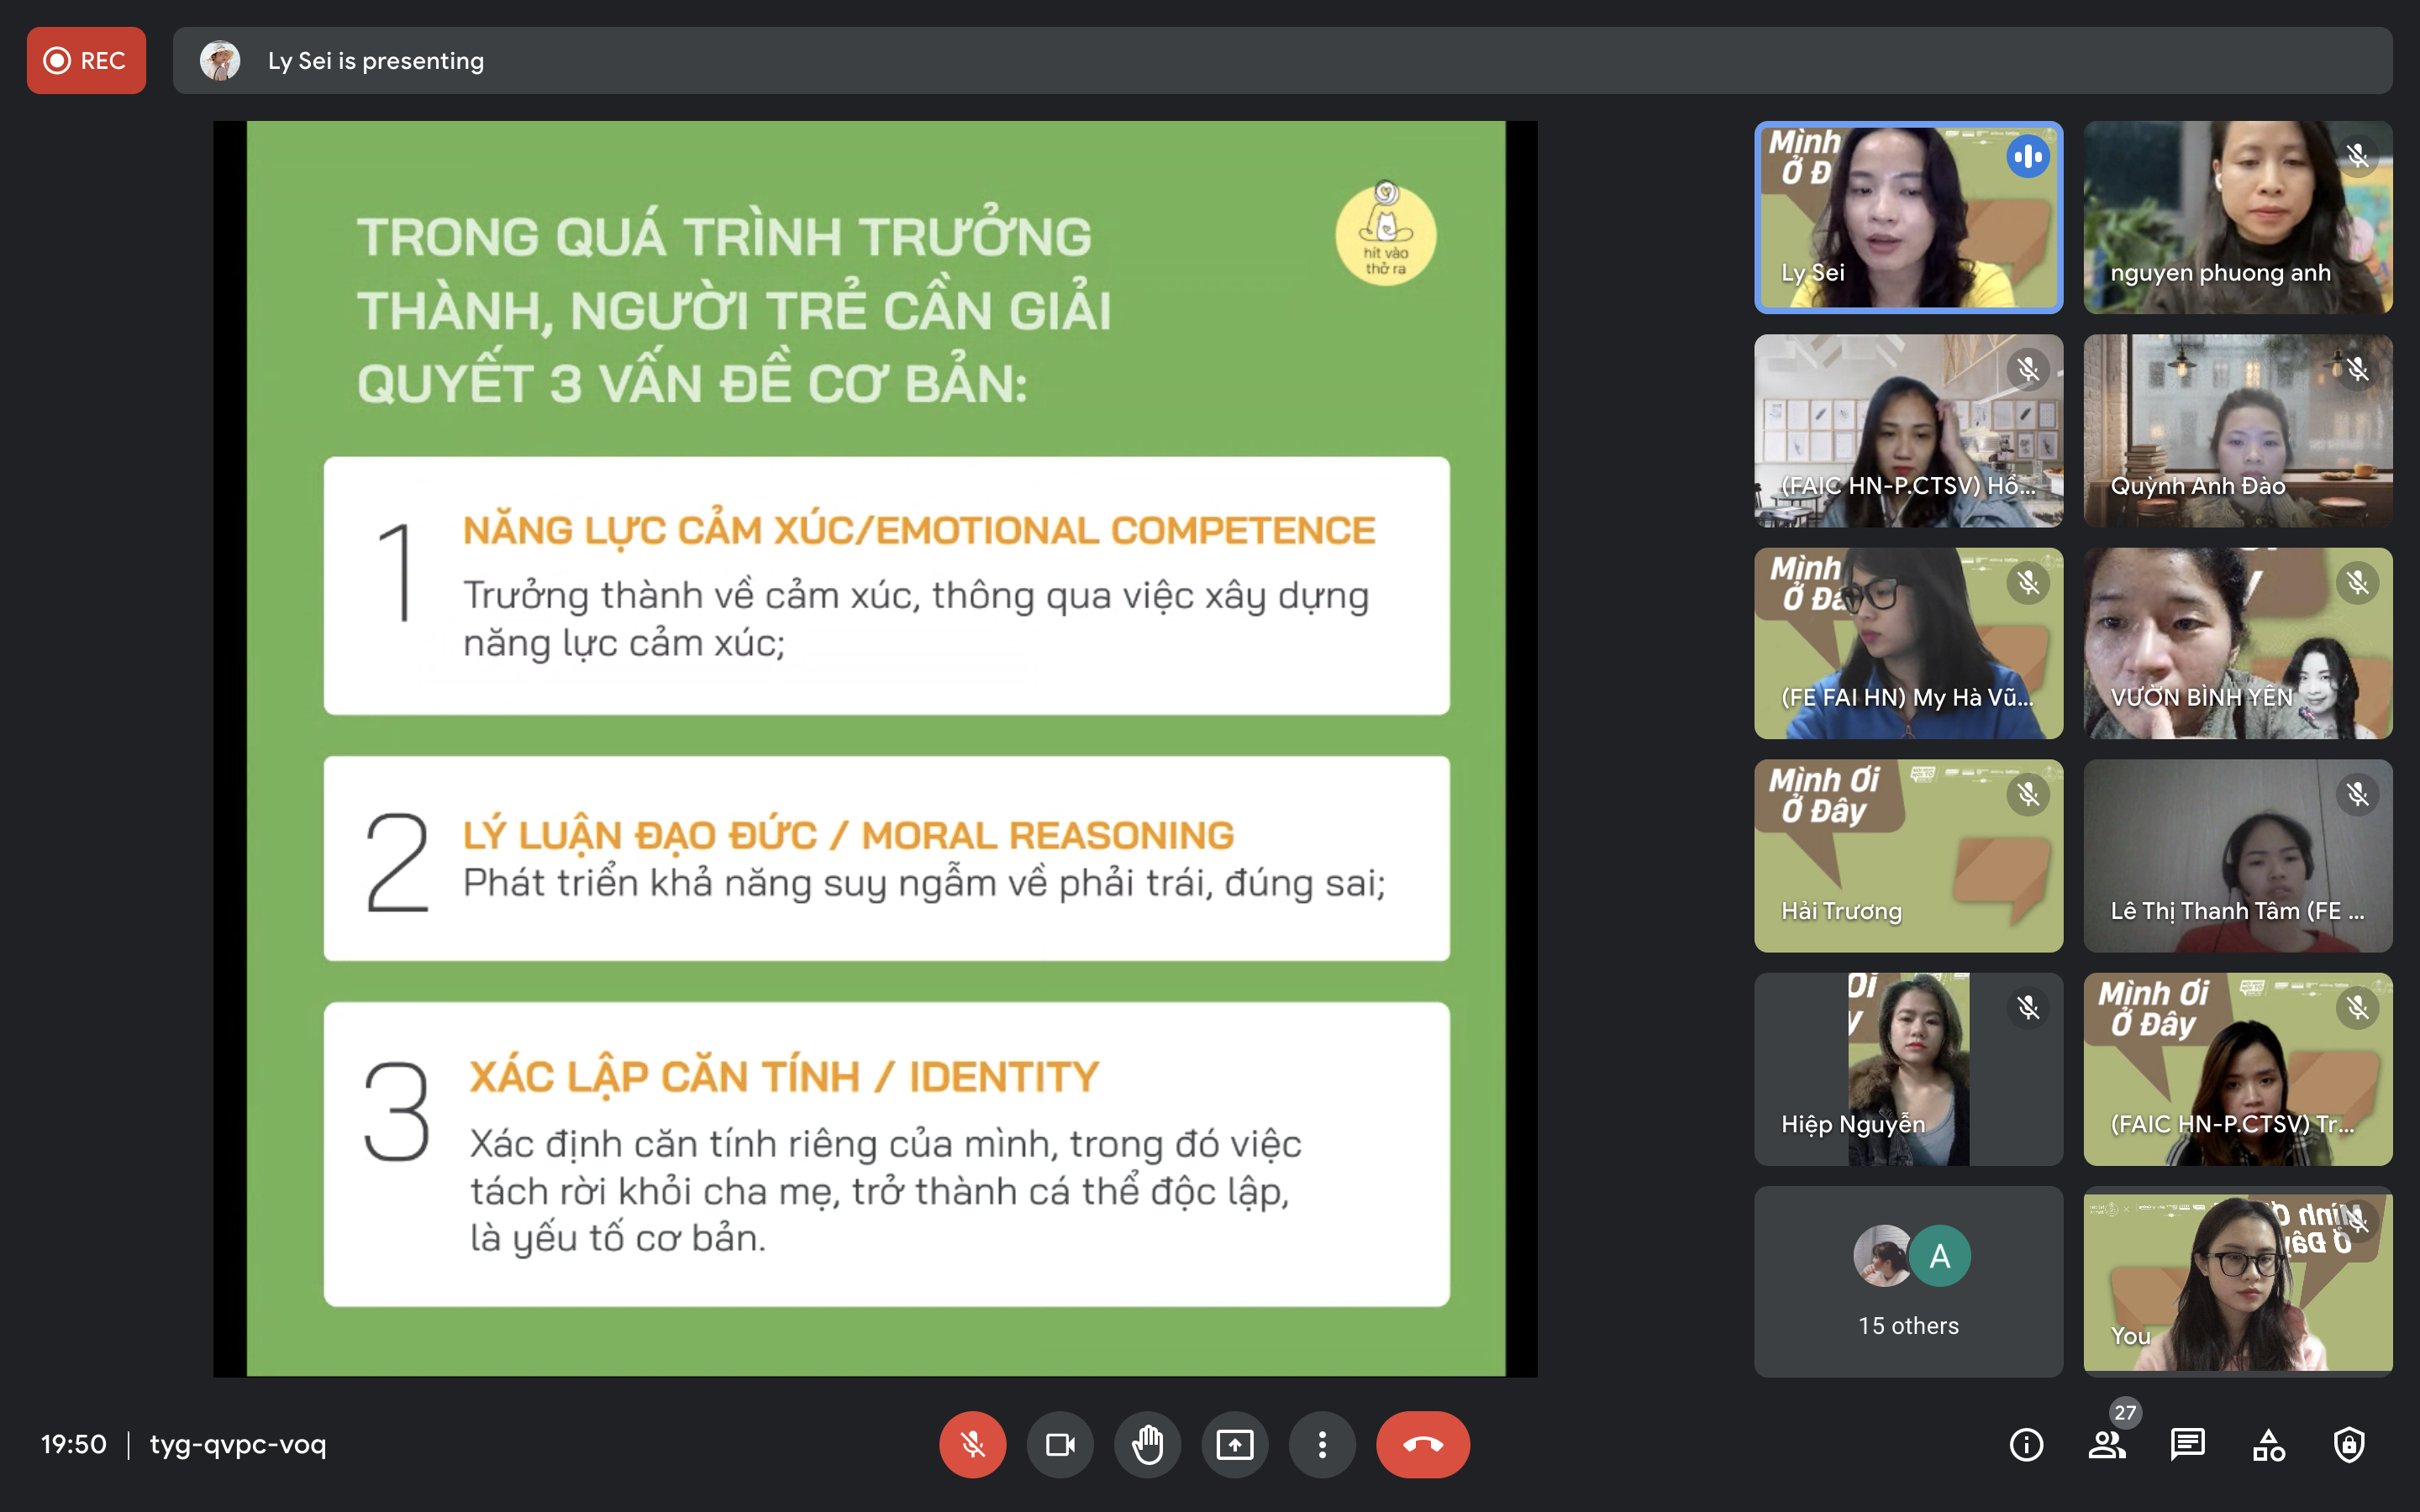Raise hand in the meeting

click(1147, 1444)
